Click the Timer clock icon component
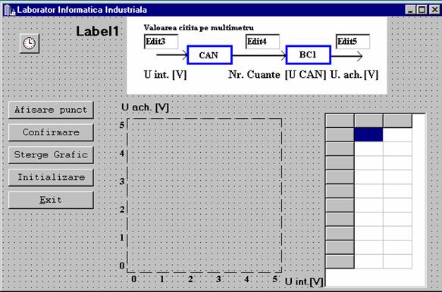Screen dimensions: 442x292 pyautogui.click(x=30, y=44)
